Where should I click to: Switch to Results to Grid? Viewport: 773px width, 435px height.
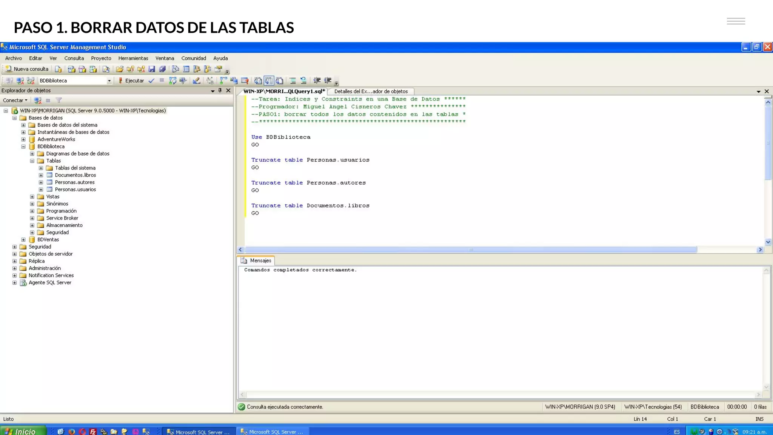point(269,80)
